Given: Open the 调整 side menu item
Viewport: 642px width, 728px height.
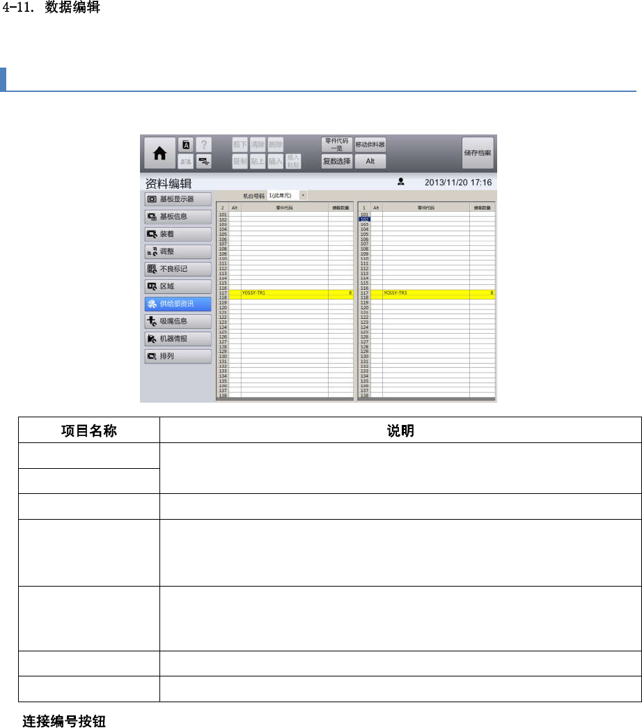Looking at the screenshot, I should point(178,251).
